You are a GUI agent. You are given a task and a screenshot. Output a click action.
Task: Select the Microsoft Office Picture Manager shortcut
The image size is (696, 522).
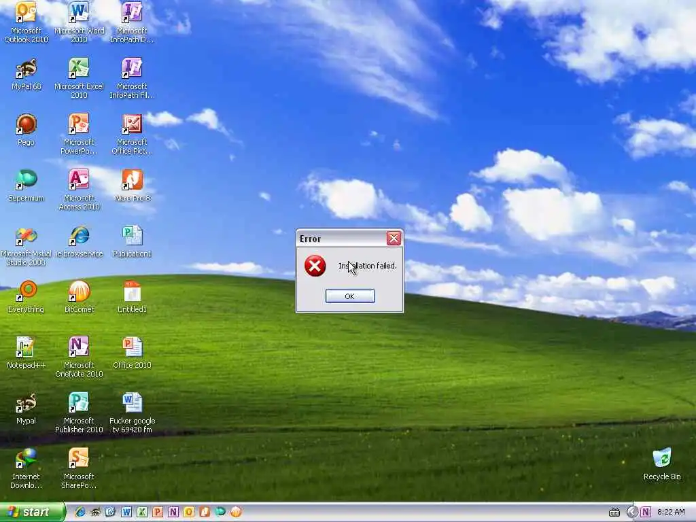pyautogui.click(x=132, y=134)
